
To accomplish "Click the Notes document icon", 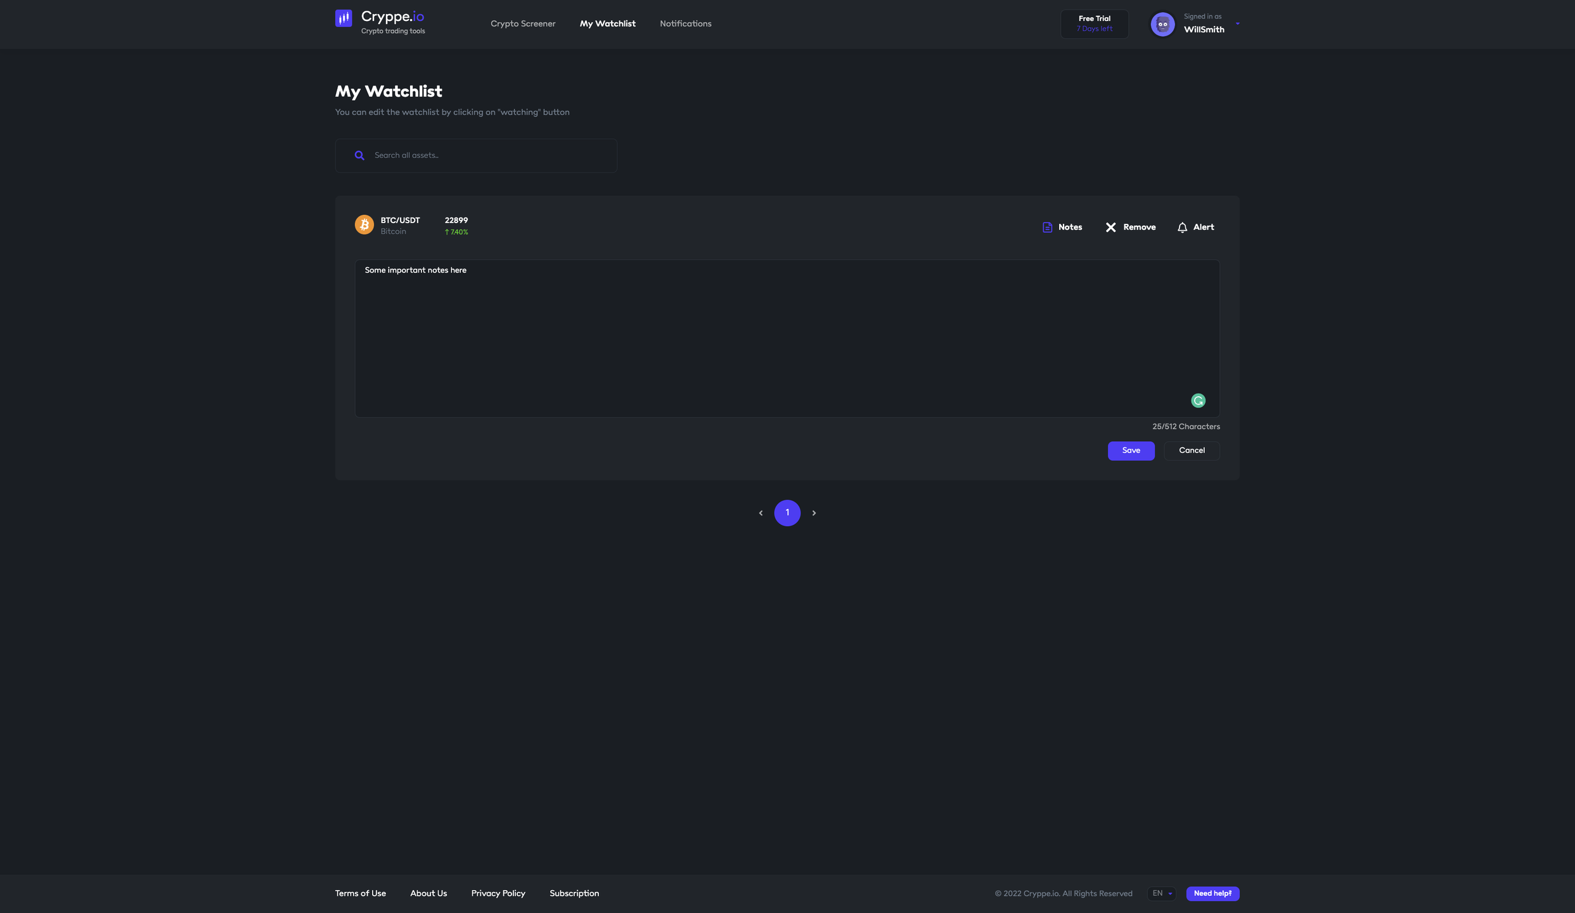I will tap(1047, 228).
